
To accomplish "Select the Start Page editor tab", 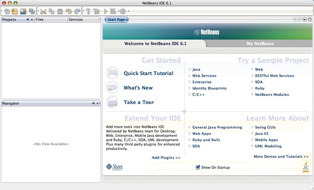I will (116, 19).
